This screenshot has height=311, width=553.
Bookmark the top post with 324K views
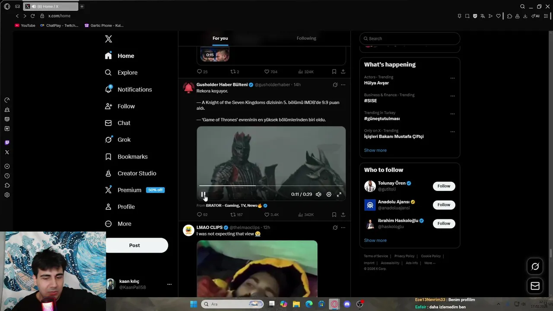pos(334,72)
